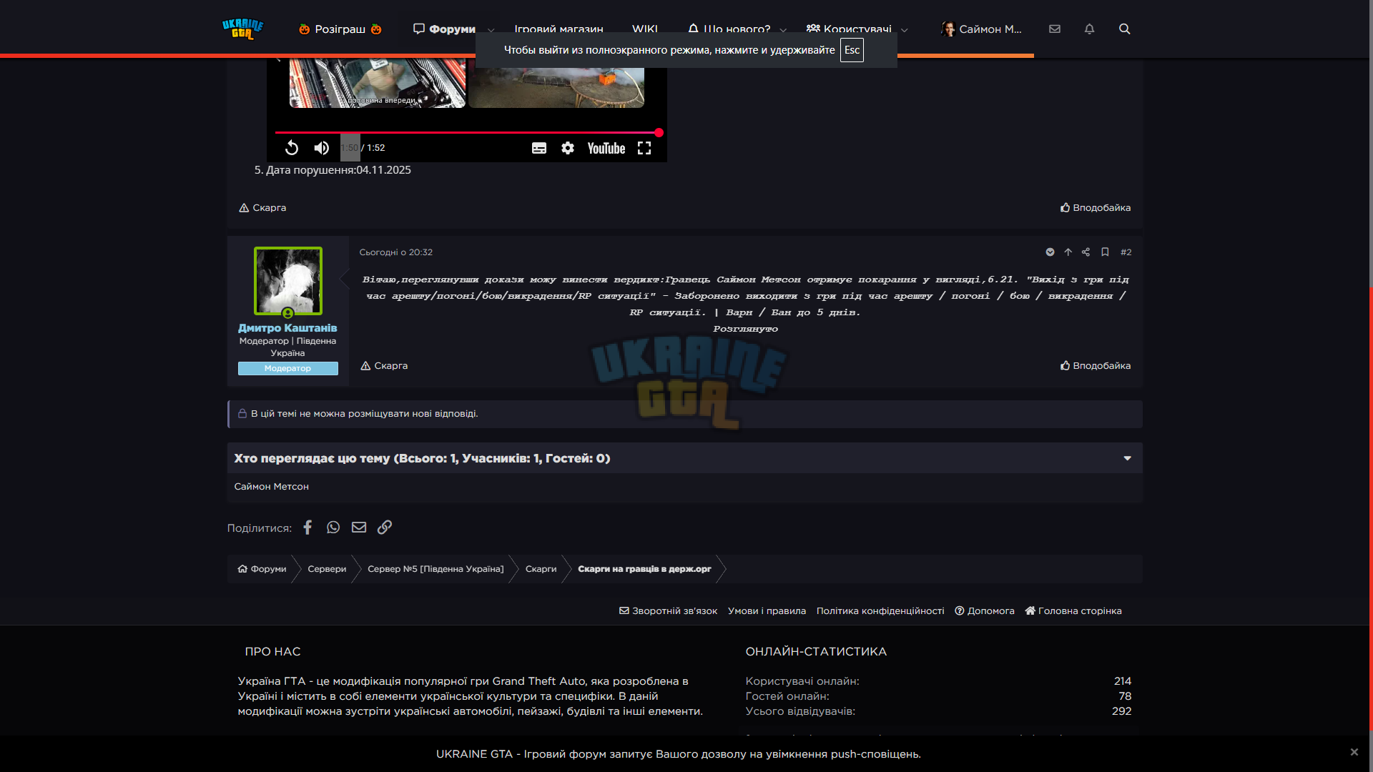Open the WIKI menu item
1373x772 pixels.
tap(645, 29)
